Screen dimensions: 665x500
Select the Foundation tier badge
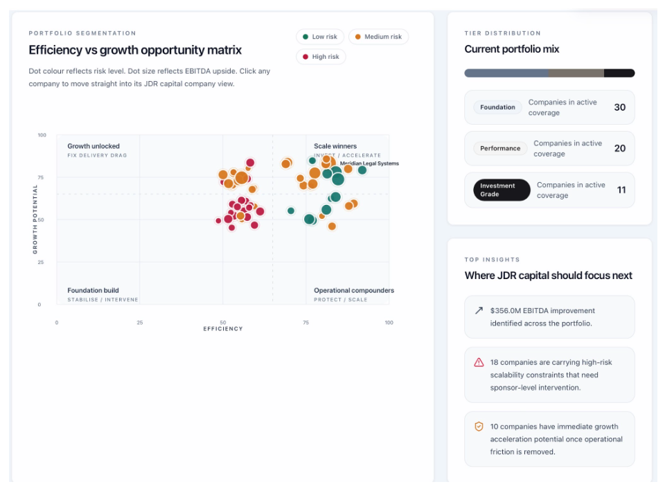click(497, 107)
